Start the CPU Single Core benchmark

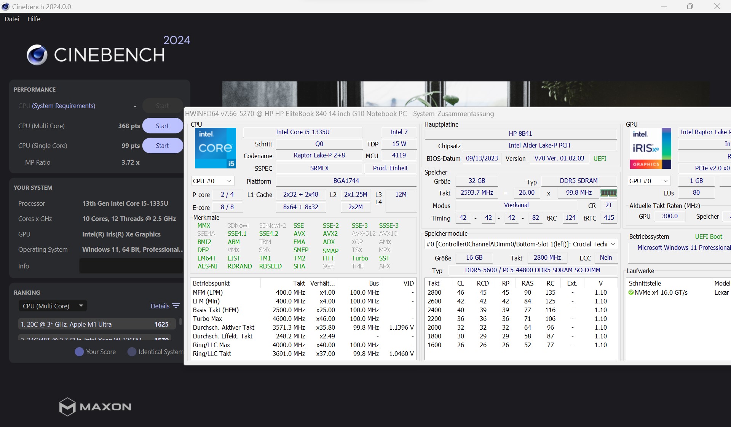pyautogui.click(x=162, y=145)
